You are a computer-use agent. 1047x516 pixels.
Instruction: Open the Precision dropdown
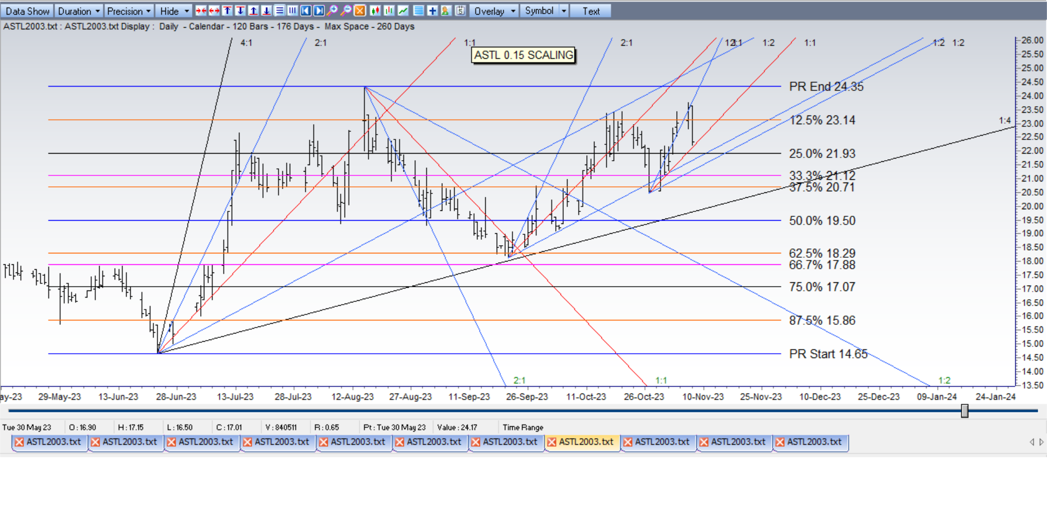coord(129,11)
